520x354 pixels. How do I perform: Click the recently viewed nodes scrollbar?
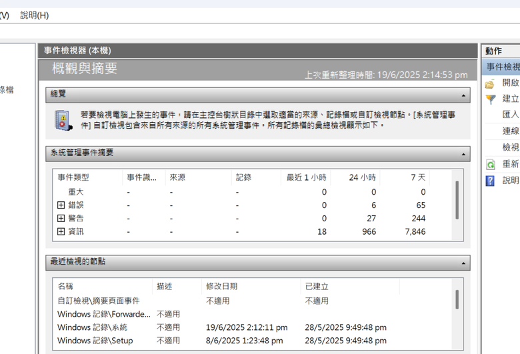[x=457, y=299]
